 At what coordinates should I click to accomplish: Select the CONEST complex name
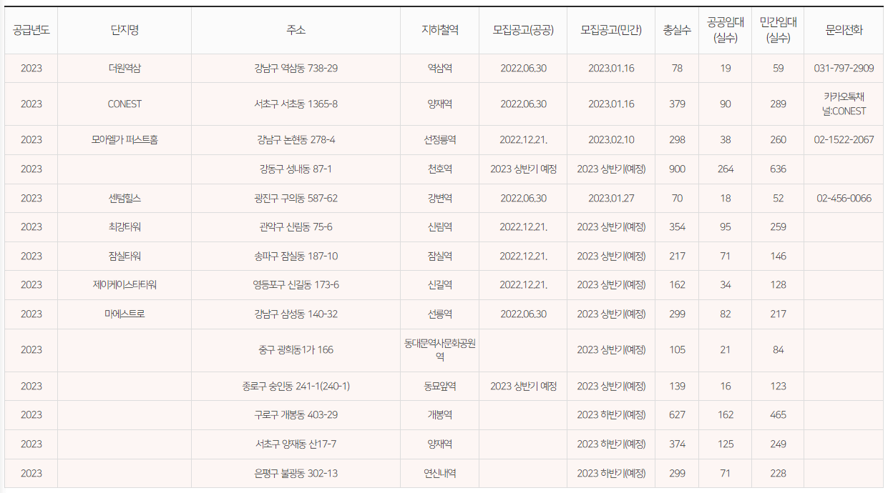[x=123, y=104]
